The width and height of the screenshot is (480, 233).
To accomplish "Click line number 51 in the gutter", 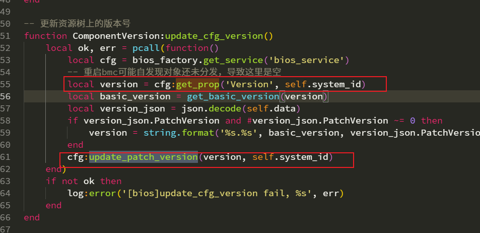I will coord(6,36).
